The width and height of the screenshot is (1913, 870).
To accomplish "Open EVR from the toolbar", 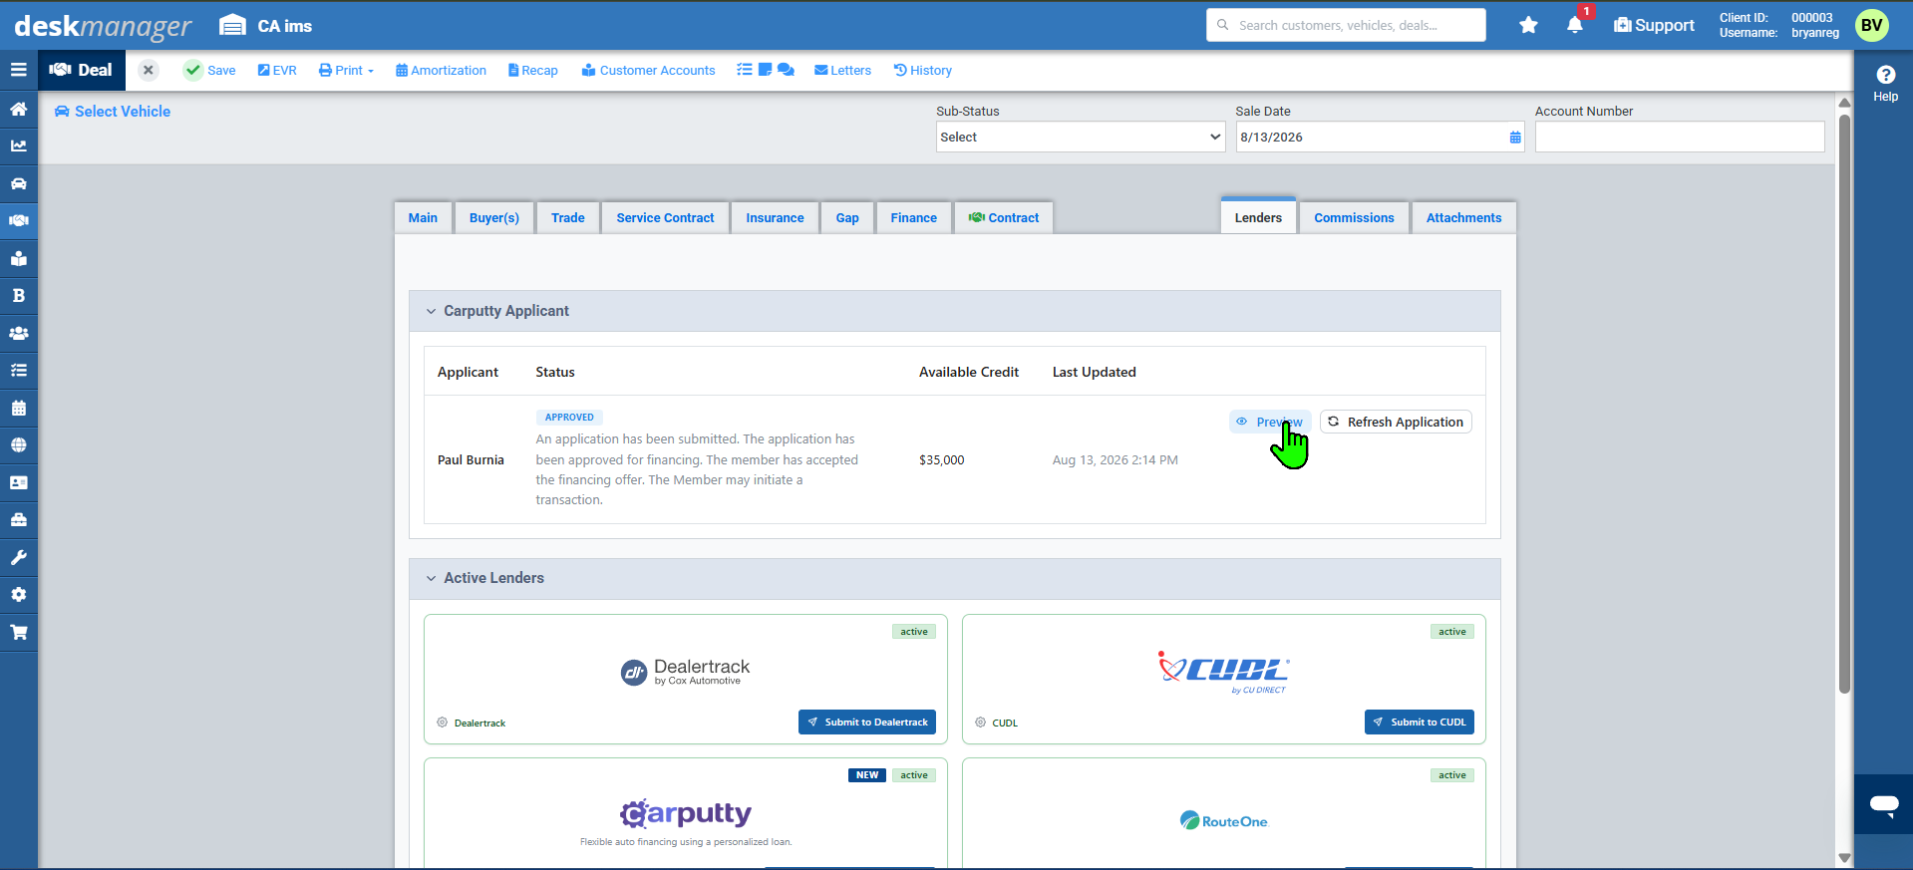I will pyautogui.click(x=277, y=70).
